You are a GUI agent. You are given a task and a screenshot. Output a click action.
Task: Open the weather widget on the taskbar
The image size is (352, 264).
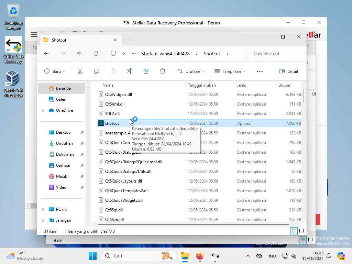click(25, 256)
